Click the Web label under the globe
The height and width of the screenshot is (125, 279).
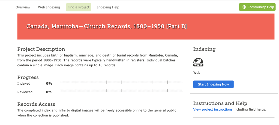[197, 73]
